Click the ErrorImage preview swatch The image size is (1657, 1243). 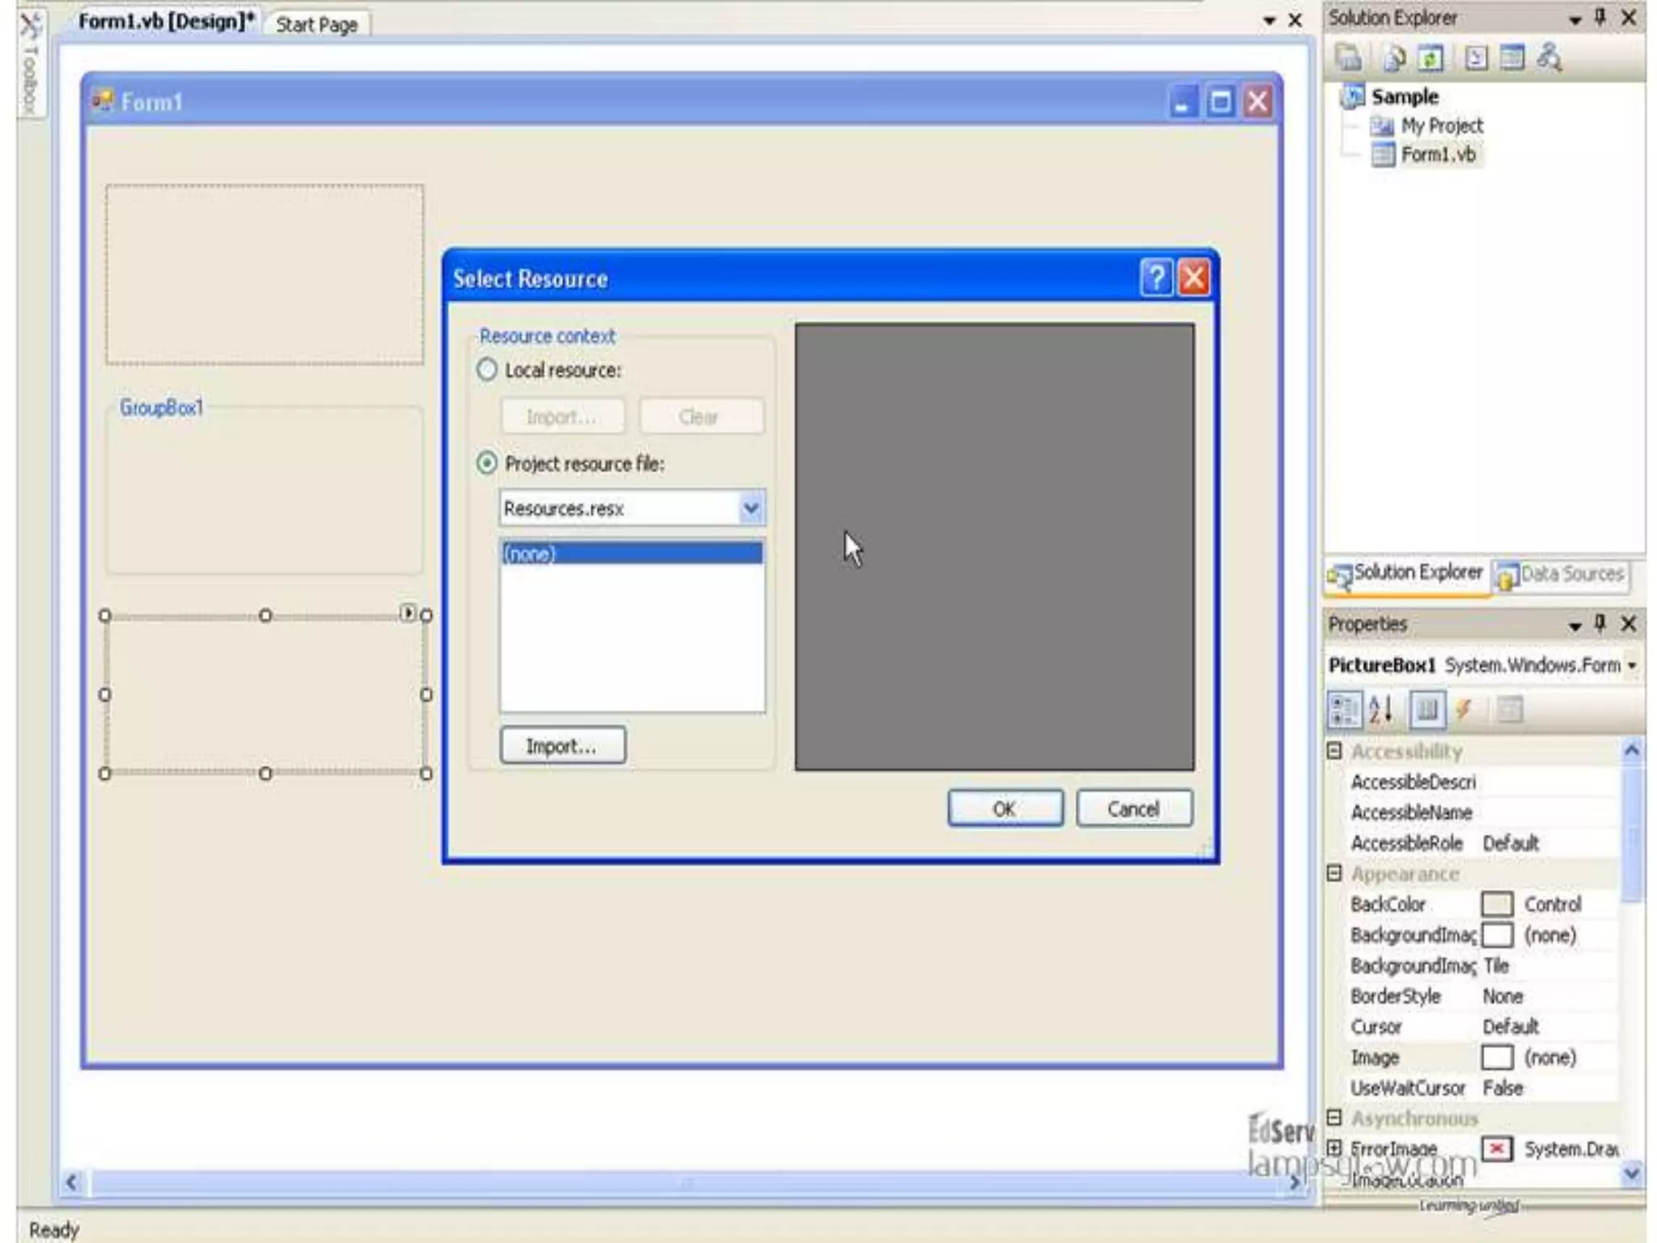pyautogui.click(x=1497, y=1148)
